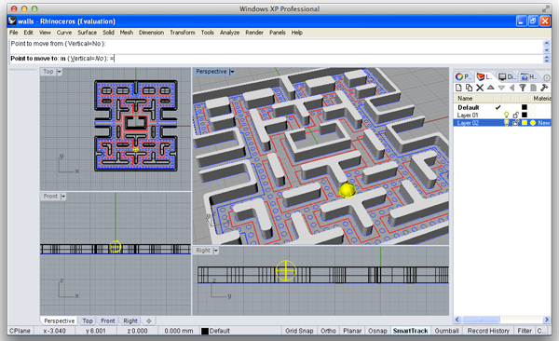
Task: Switch to the Properties panel tab
Action: coord(463,76)
